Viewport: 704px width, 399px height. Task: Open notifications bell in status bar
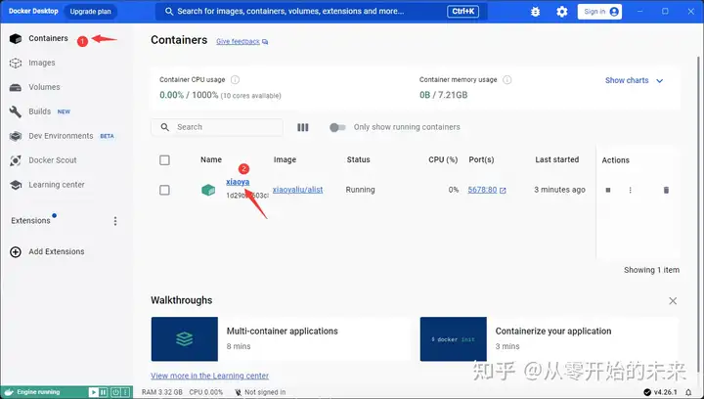(688, 392)
